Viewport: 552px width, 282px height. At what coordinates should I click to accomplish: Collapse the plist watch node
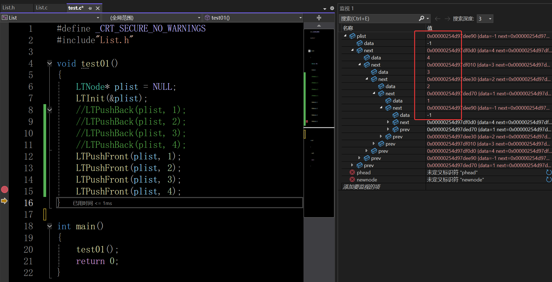[345, 36]
